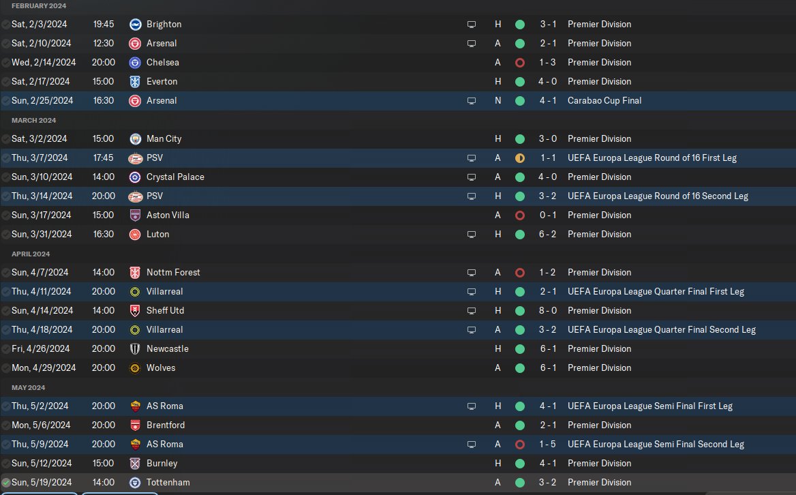Click TV broadcast icon on Carabao Cup Final row

point(471,100)
